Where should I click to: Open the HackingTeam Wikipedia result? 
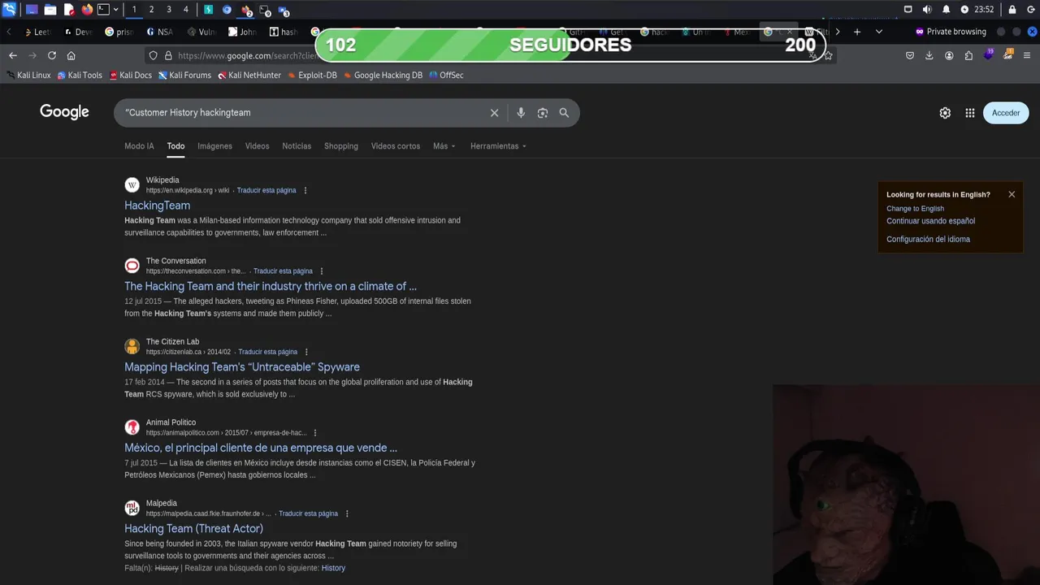[157, 206]
